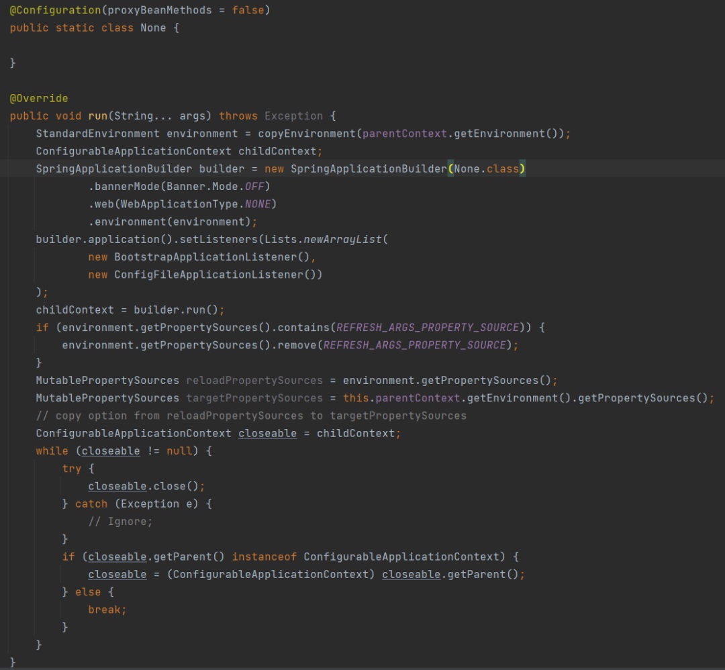Click the italic newArrayList method
The width and height of the screenshot is (725, 670).
(x=342, y=240)
